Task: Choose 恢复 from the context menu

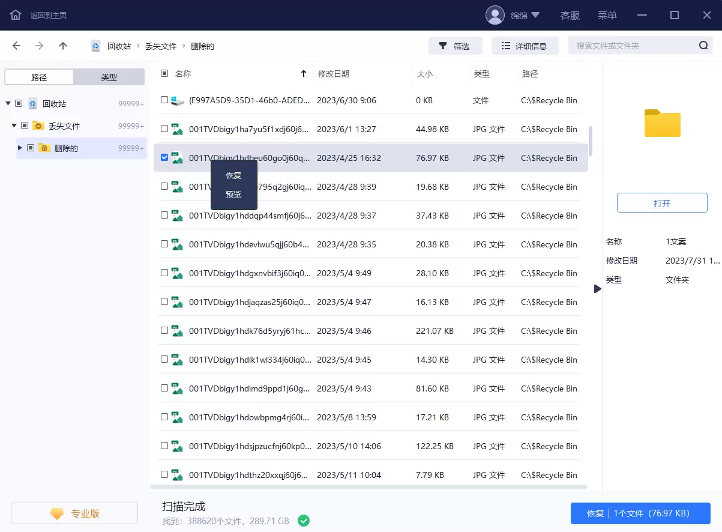Action: click(x=233, y=175)
